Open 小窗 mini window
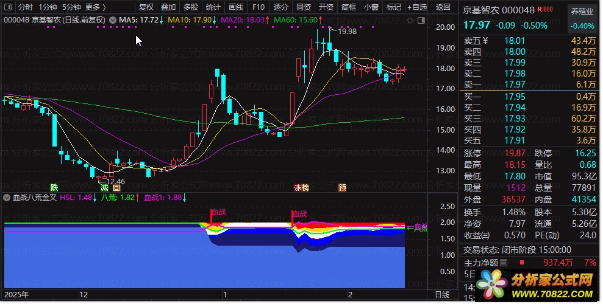This screenshot has height=304, width=603. (371, 7)
